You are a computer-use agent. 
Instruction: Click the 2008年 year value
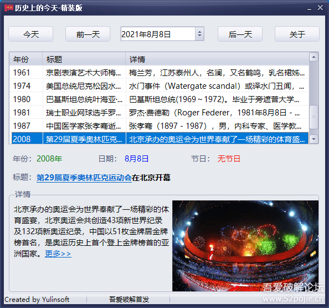tap(49, 159)
